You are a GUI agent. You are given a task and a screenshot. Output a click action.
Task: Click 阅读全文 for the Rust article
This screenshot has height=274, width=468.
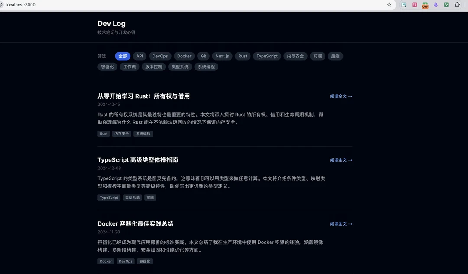tap(341, 96)
